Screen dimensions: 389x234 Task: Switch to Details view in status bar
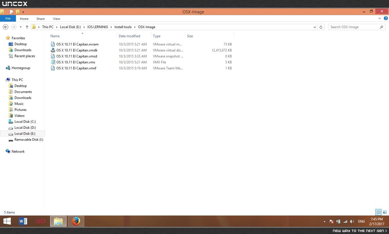[378, 212]
